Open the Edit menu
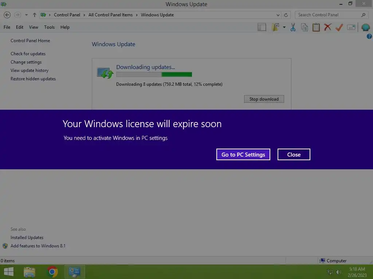373x279 pixels. pos(20,27)
